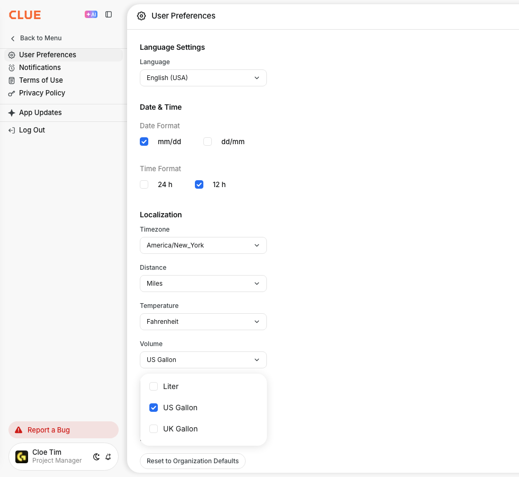
Task: Toggle the US Gallon checkbox option
Action: [x=154, y=408]
